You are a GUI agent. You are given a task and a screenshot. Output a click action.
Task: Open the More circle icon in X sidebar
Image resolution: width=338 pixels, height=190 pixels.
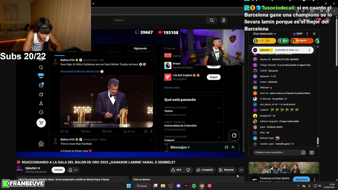click(41, 112)
